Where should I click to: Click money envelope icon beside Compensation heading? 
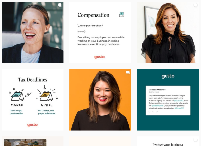121,15
